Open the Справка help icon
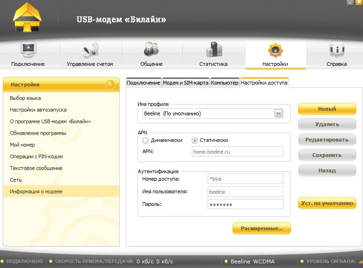 336,50
